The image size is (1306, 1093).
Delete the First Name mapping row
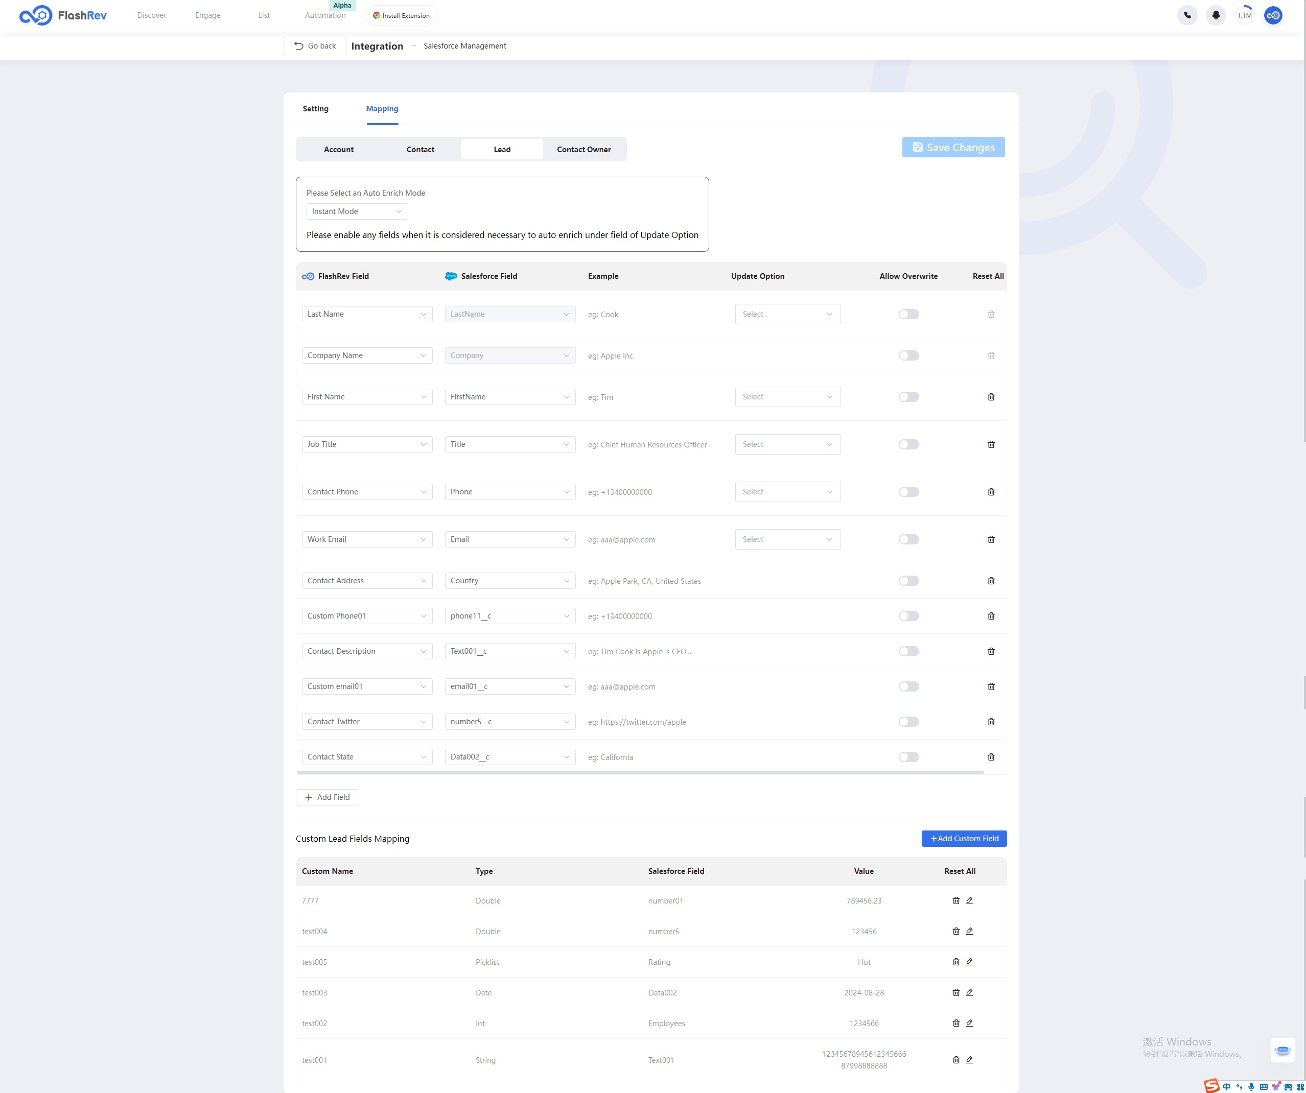pos(991,397)
